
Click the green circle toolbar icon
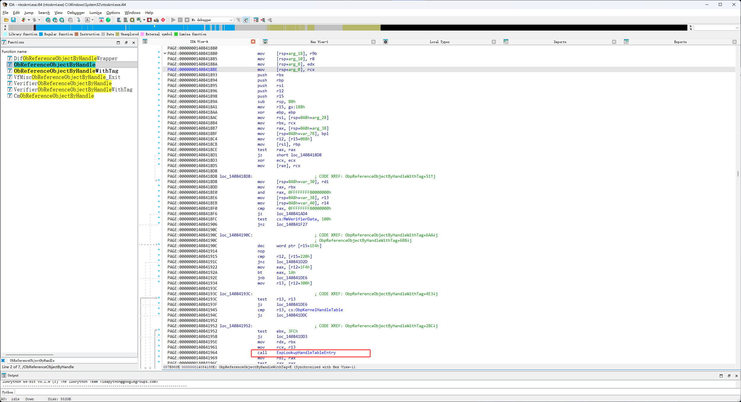(108, 20)
